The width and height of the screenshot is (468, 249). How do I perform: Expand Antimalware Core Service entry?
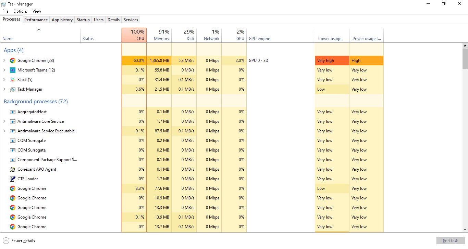click(4, 121)
